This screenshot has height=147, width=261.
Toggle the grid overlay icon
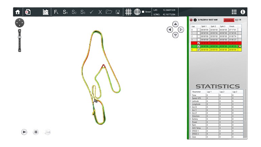click(128, 12)
